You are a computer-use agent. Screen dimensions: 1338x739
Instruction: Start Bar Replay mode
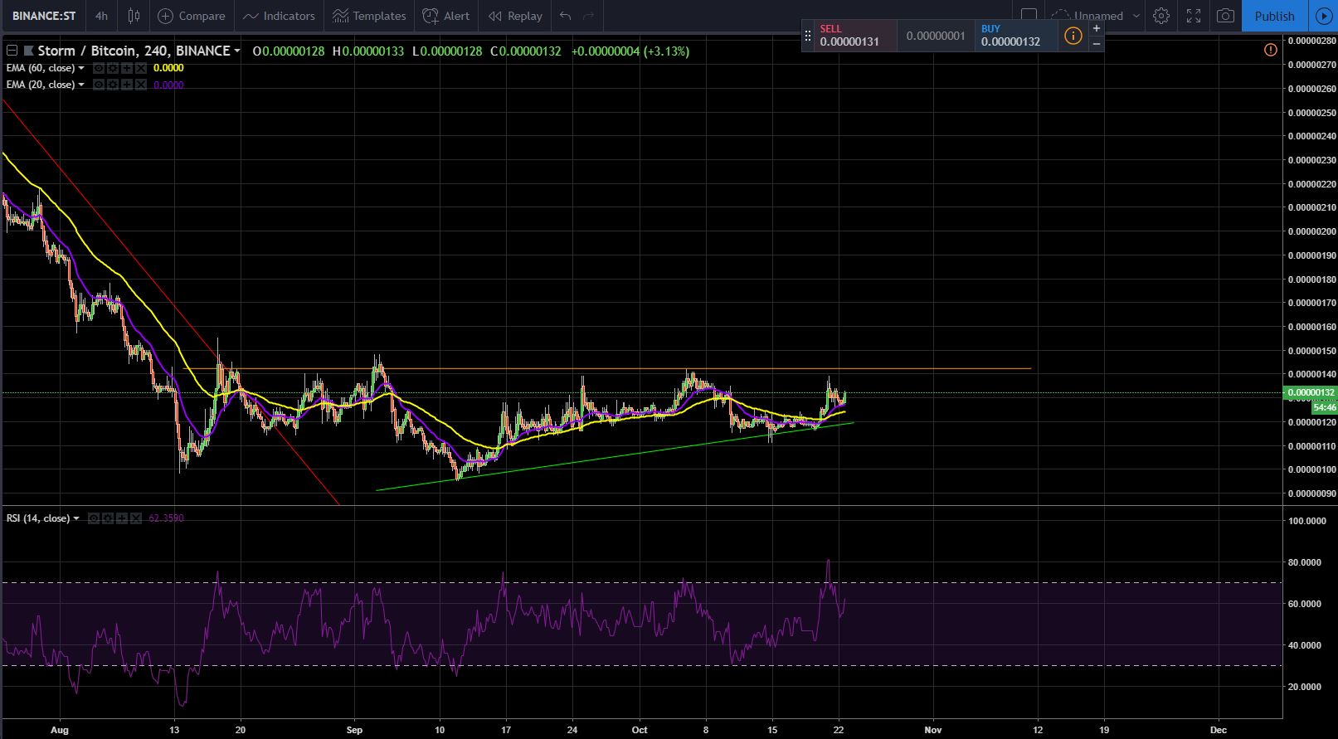515,16
